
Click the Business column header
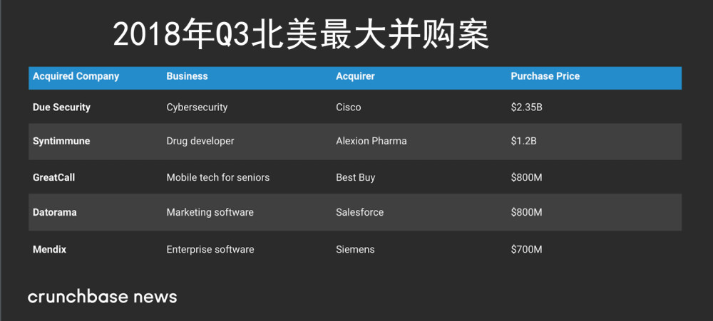pyautogui.click(x=187, y=76)
